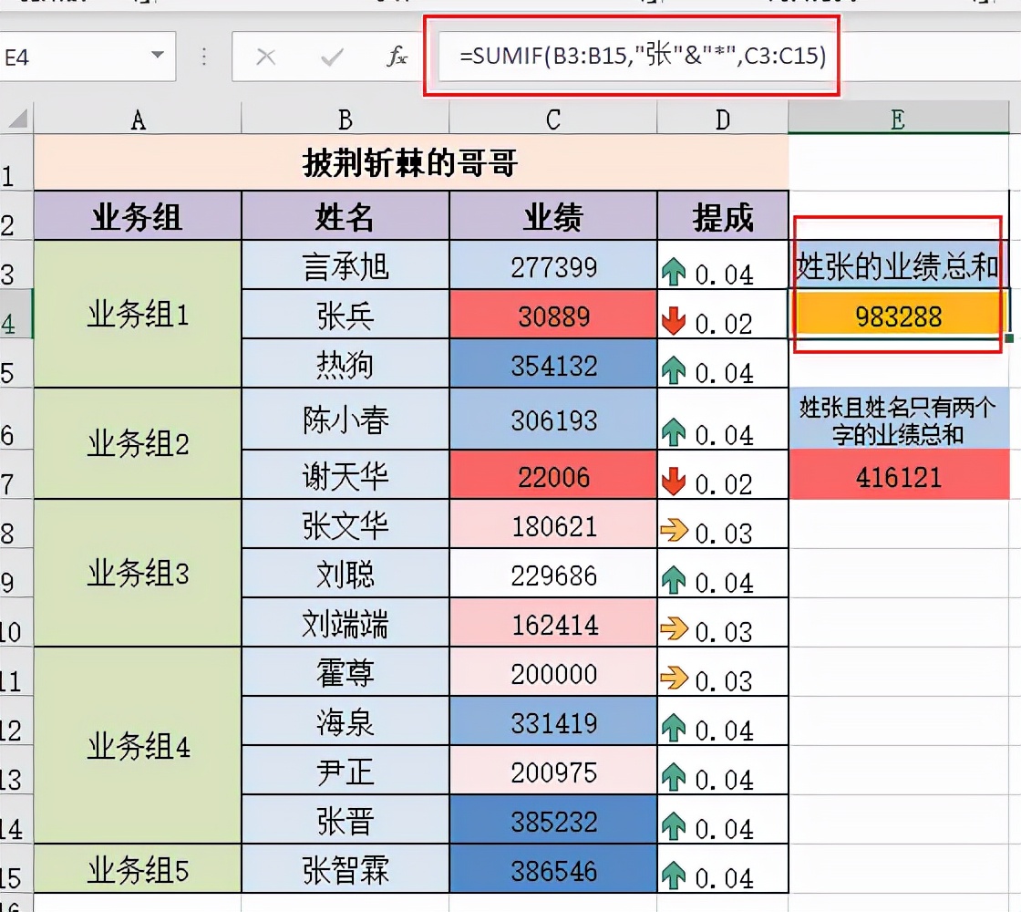This screenshot has height=912, width=1021.
Task: Select performance cell 354132
Action: coord(552,364)
